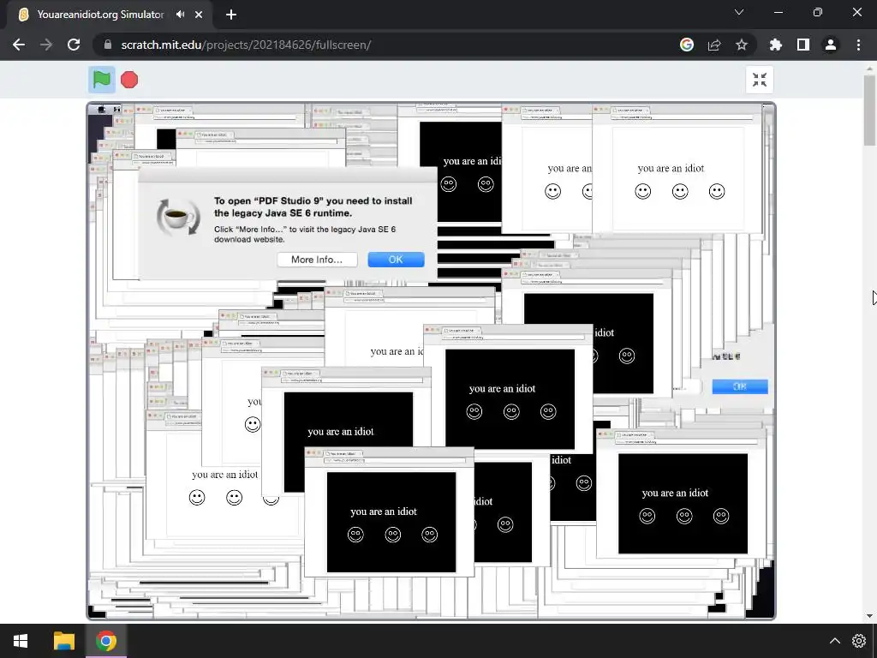
Task: Expand the tab search chevron
Action: click(739, 12)
